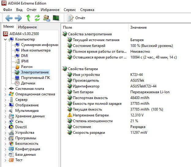The width and height of the screenshot is (191, 167).
Task: Select the Напряжение батареи row
Action: (x=91, y=115)
